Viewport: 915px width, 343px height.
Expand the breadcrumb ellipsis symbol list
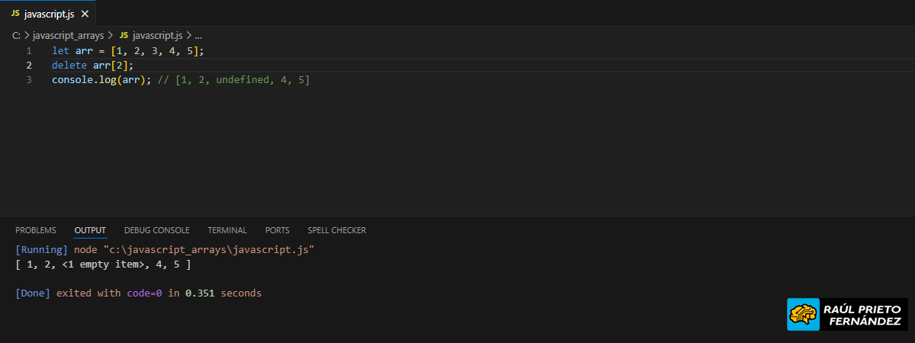click(x=198, y=35)
